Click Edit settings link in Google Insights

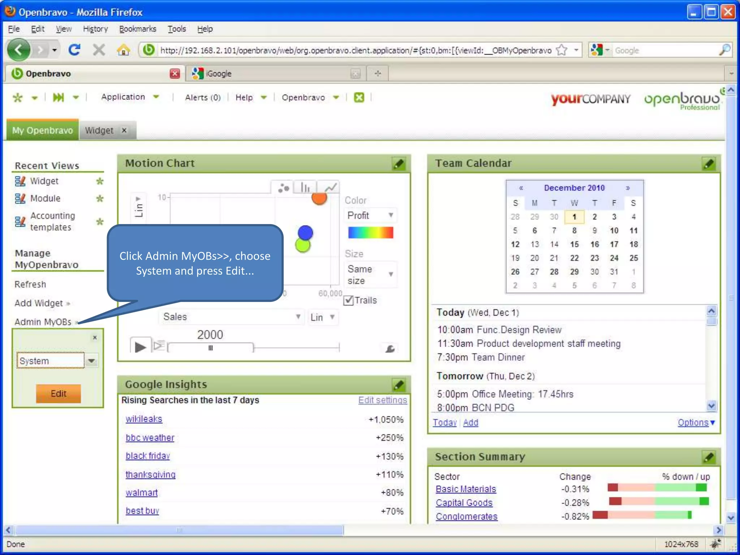383,400
